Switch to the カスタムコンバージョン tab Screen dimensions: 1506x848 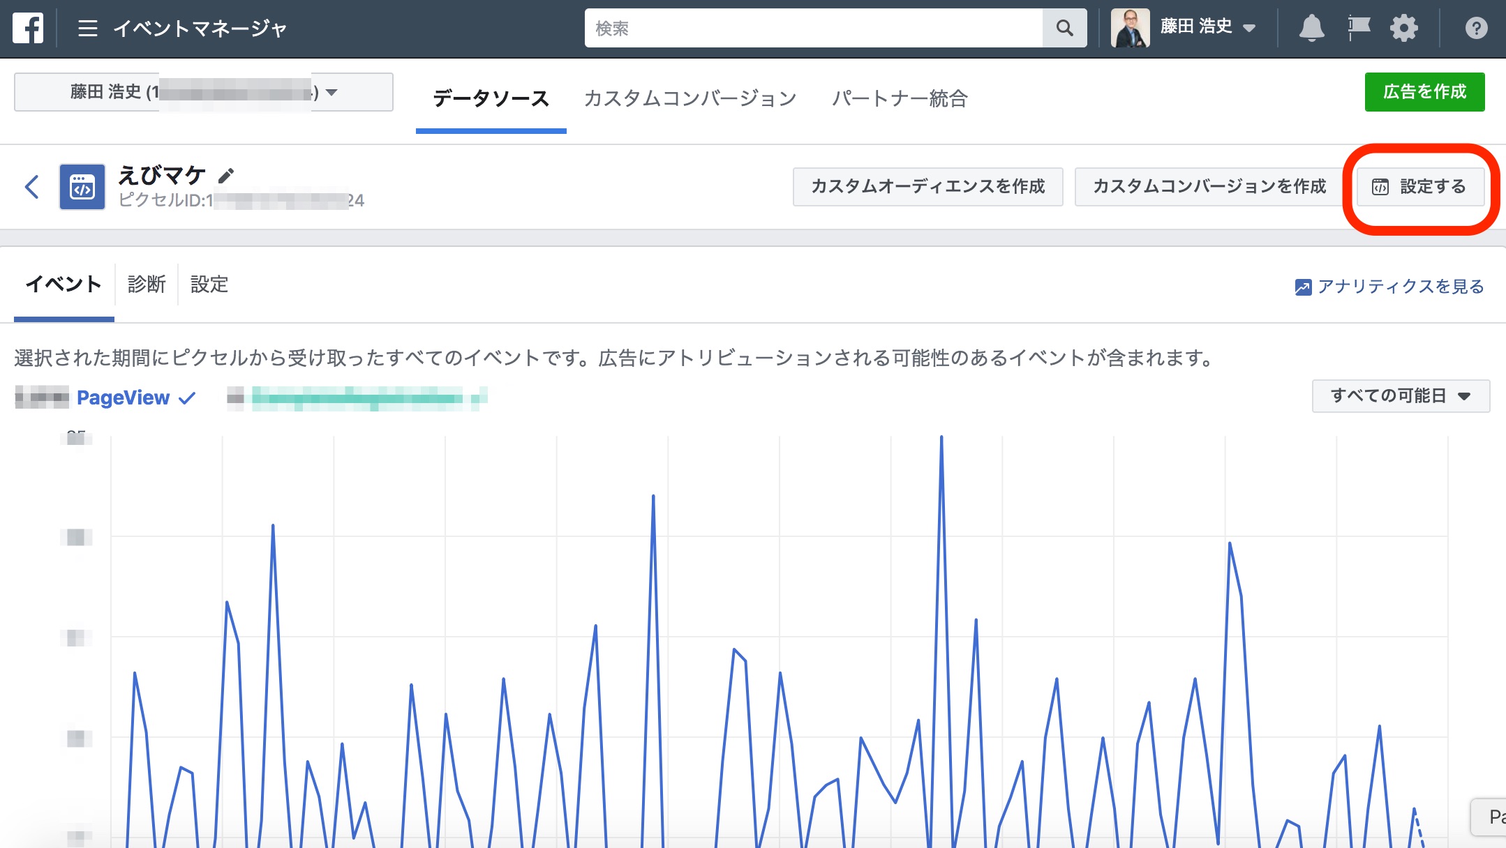click(x=690, y=98)
